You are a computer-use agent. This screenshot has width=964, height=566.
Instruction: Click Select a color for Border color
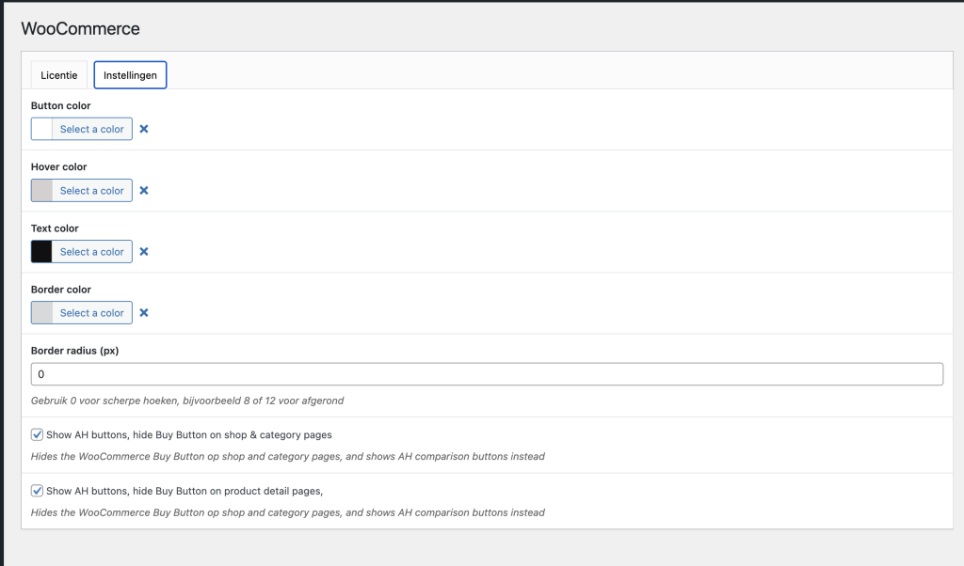[91, 312]
